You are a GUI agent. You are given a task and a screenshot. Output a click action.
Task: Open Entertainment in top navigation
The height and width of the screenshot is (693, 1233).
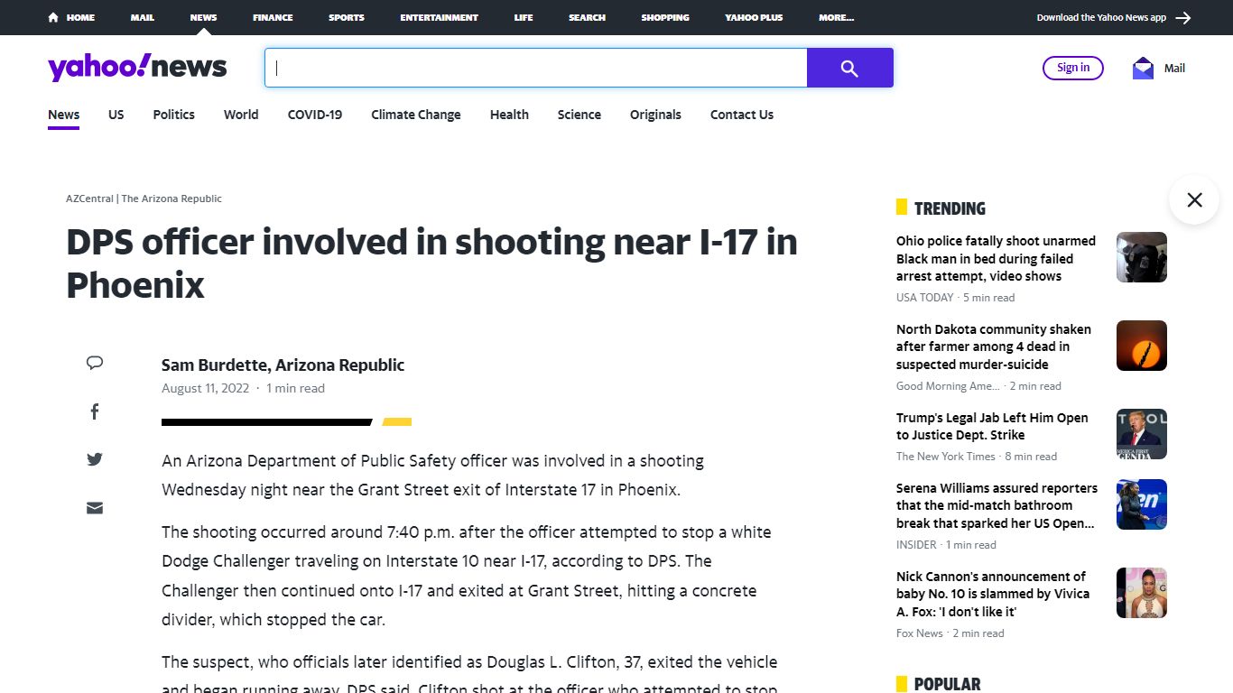(x=440, y=17)
